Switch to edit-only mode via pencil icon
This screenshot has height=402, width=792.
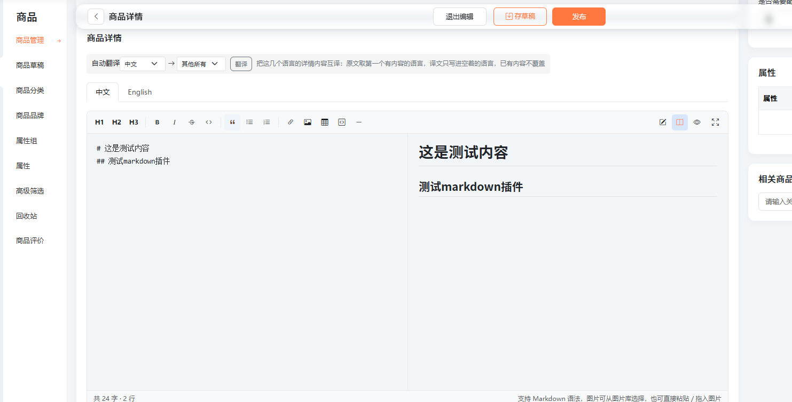click(663, 122)
